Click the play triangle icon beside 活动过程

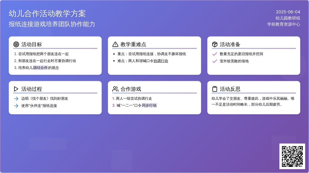(16, 89)
